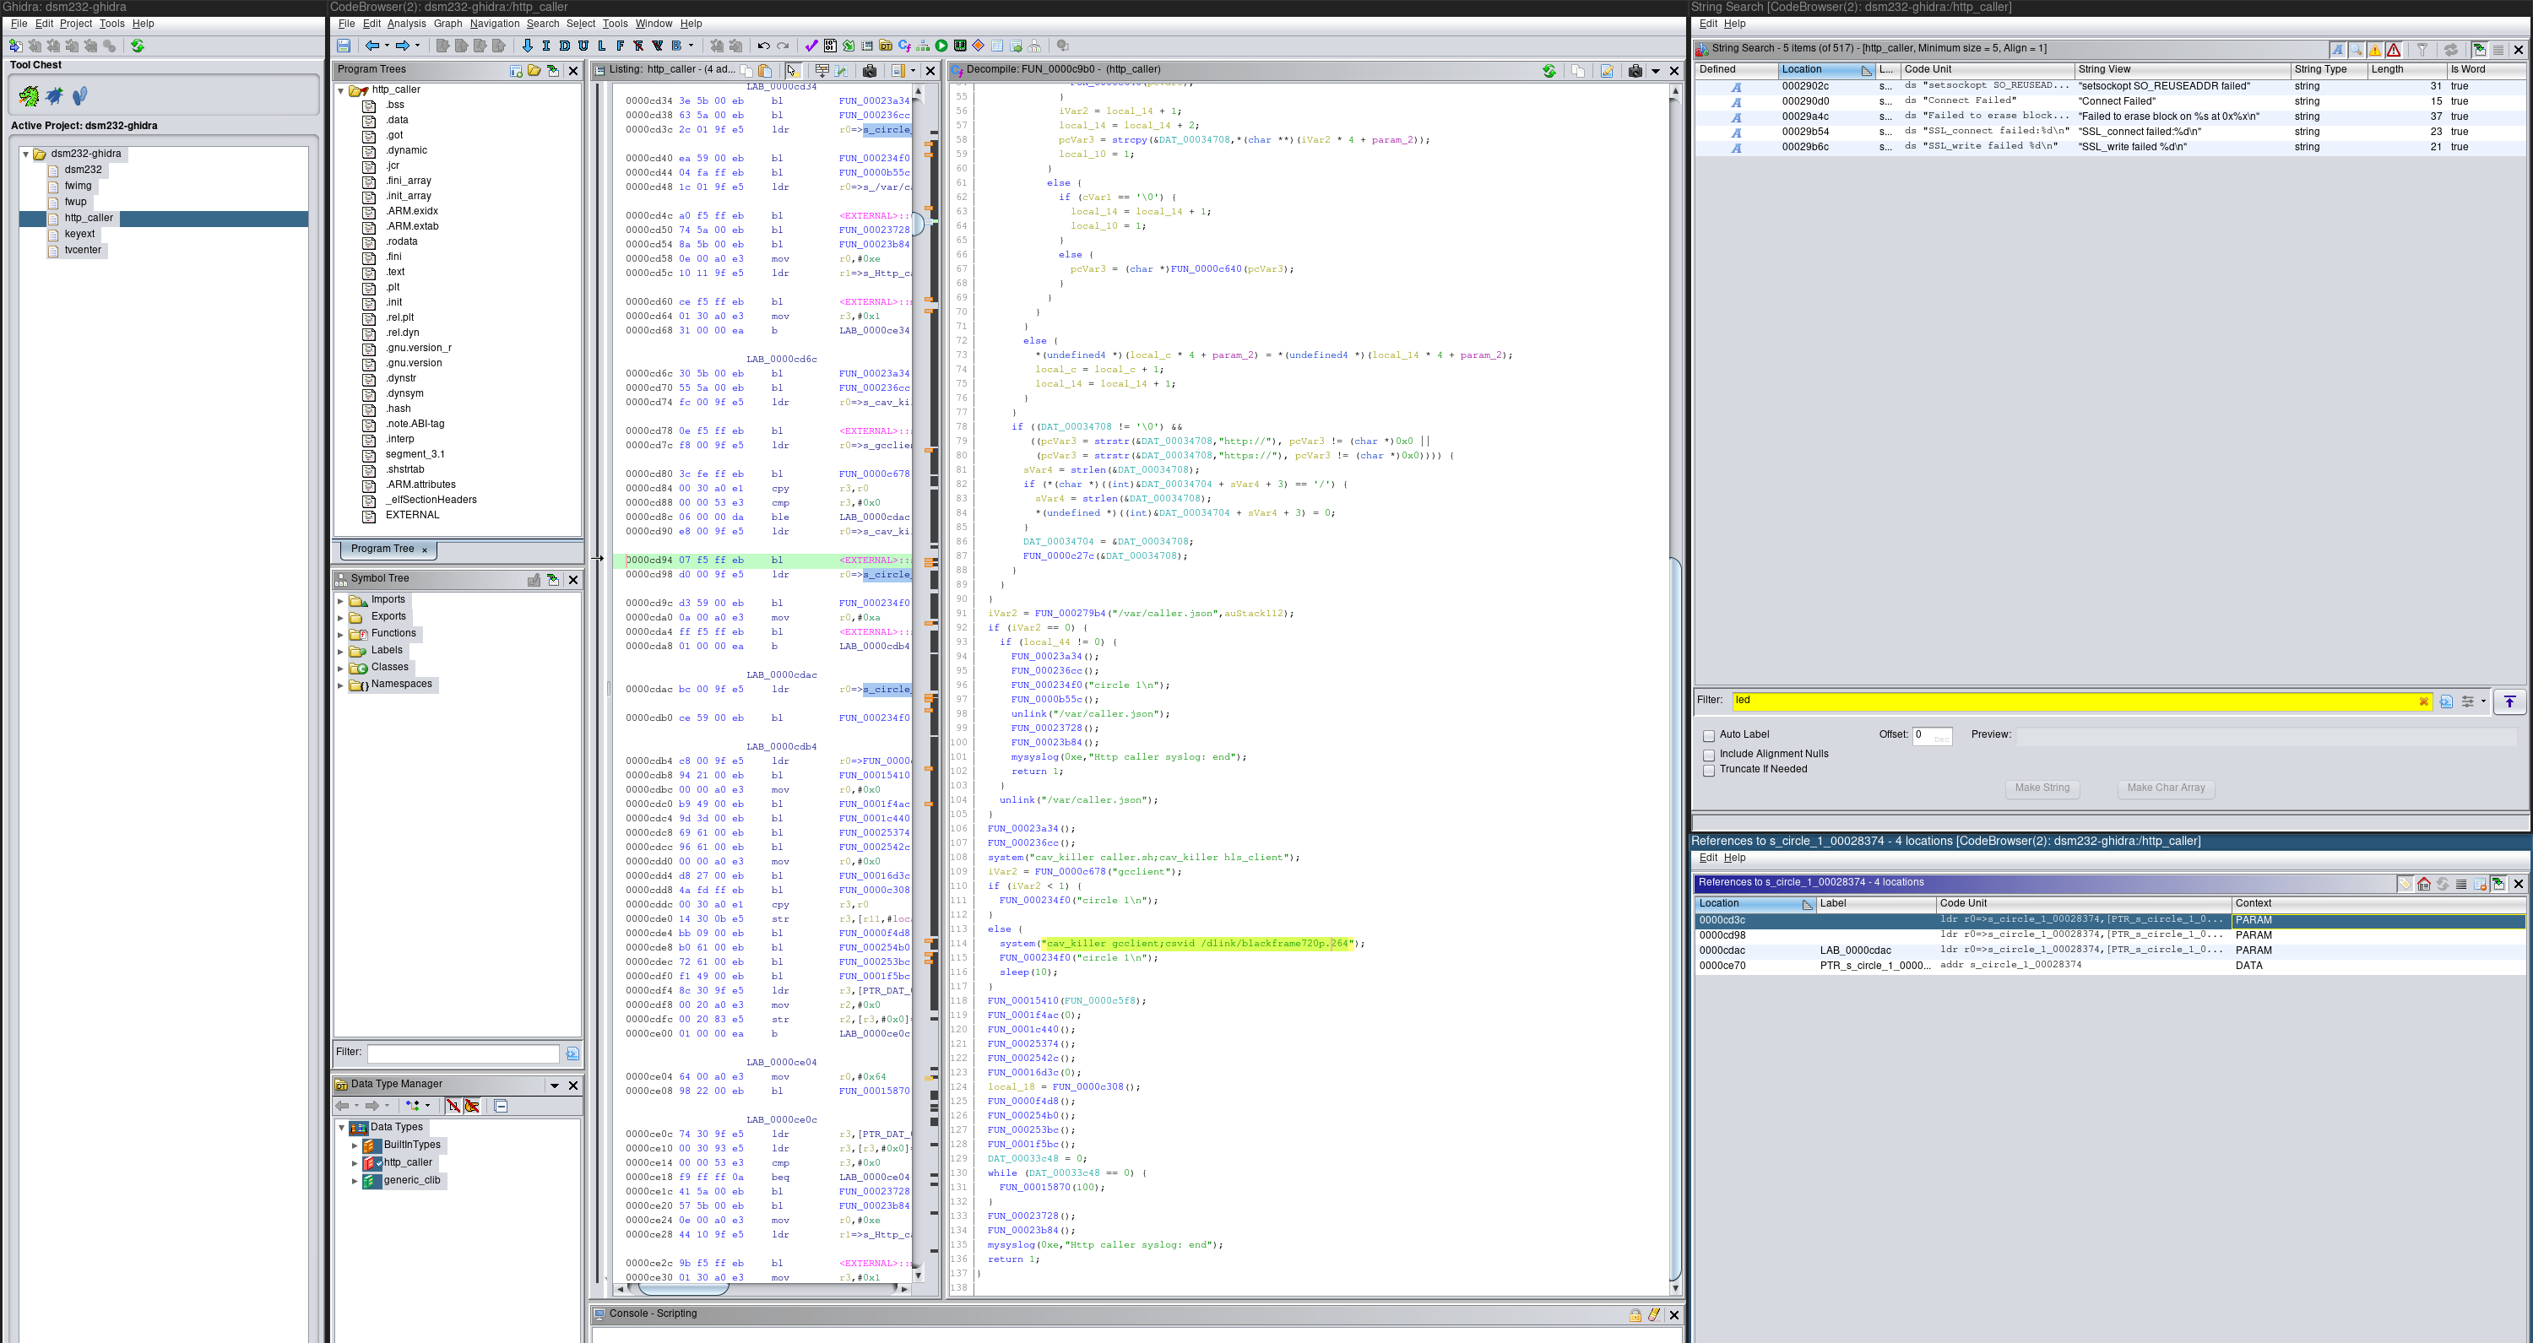Open the Data Type Manager dropdown arrow menu

[555, 1086]
